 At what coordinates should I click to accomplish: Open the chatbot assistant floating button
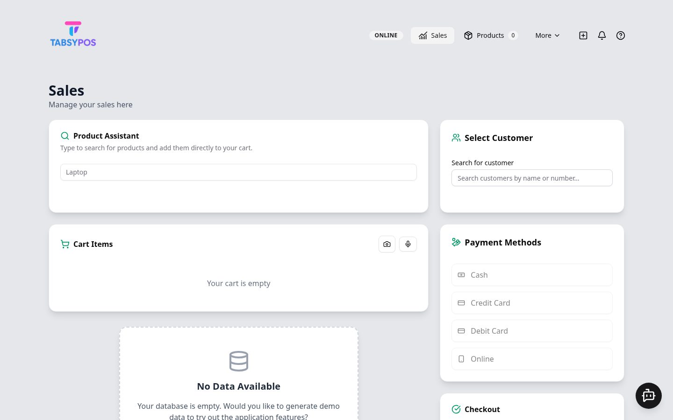(649, 396)
